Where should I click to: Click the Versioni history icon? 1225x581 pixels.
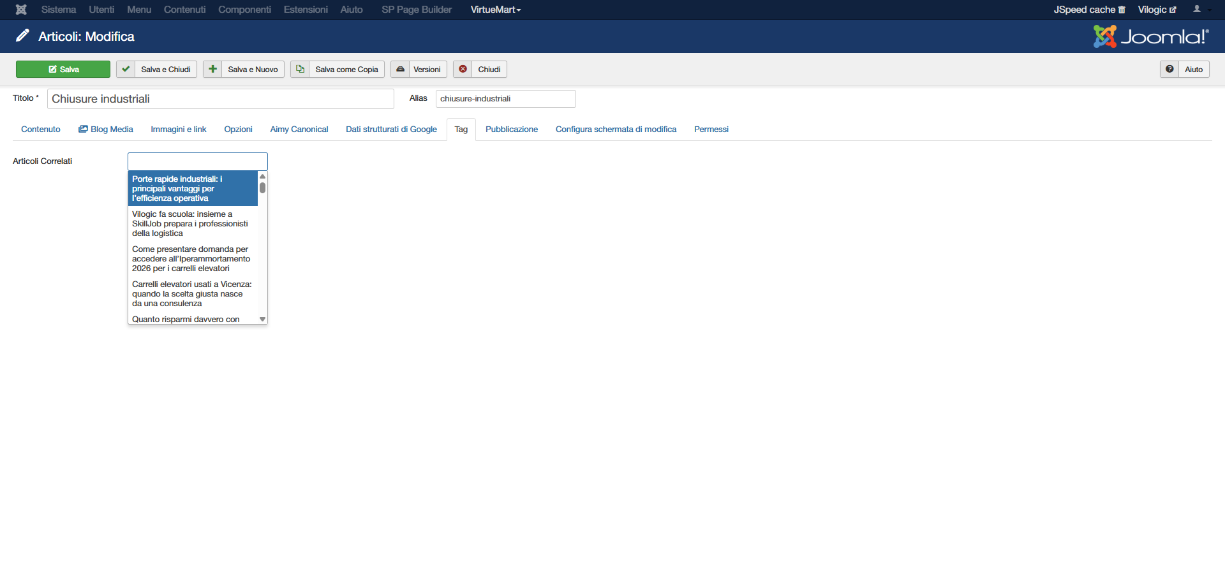click(x=400, y=70)
